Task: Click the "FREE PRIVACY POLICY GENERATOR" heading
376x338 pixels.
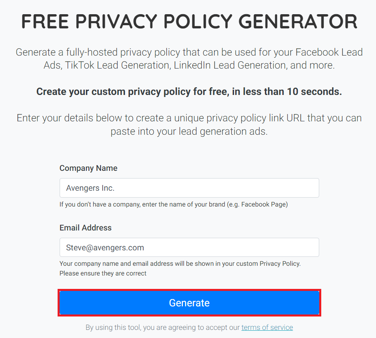Action: click(x=189, y=22)
